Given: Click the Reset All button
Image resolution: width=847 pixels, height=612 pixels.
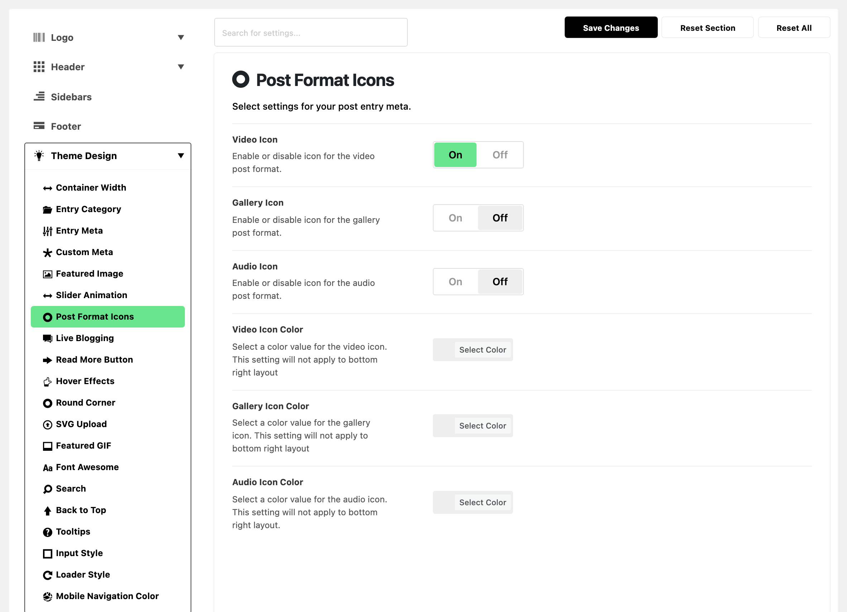Looking at the screenshot, I should [794, 28].
